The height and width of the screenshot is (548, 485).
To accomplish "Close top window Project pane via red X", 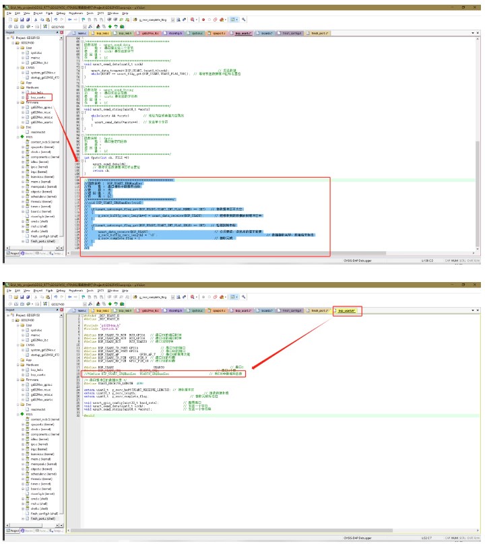I will 62,32.
